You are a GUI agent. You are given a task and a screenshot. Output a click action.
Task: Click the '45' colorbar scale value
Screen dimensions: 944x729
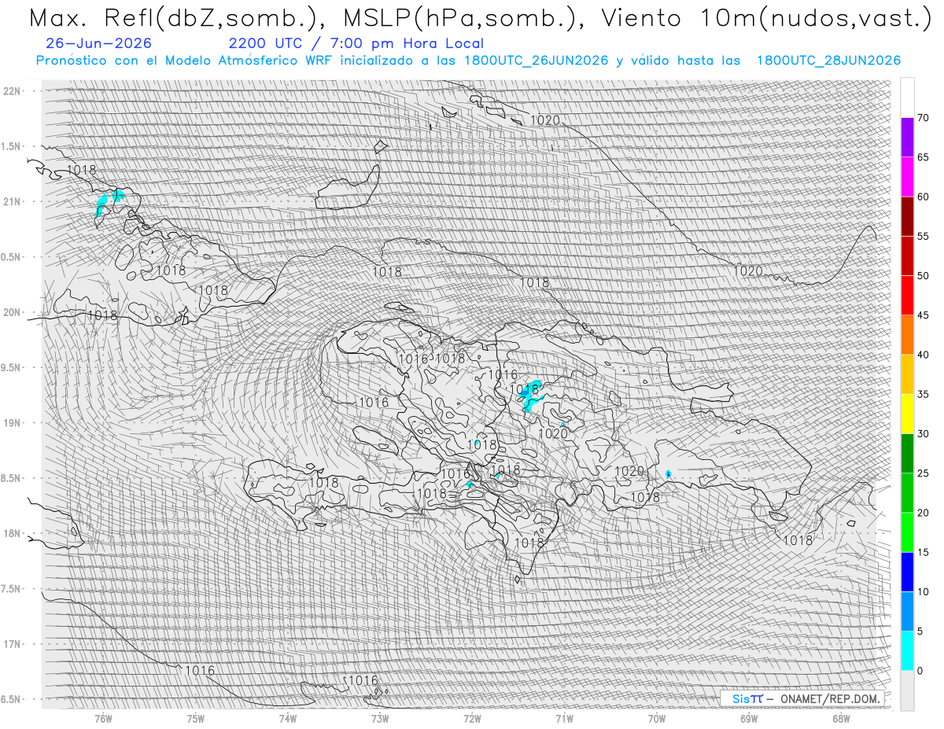(x=923, y=315)
